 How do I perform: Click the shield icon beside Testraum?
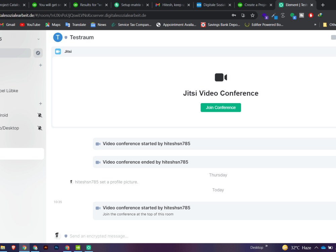coord(66,38)
